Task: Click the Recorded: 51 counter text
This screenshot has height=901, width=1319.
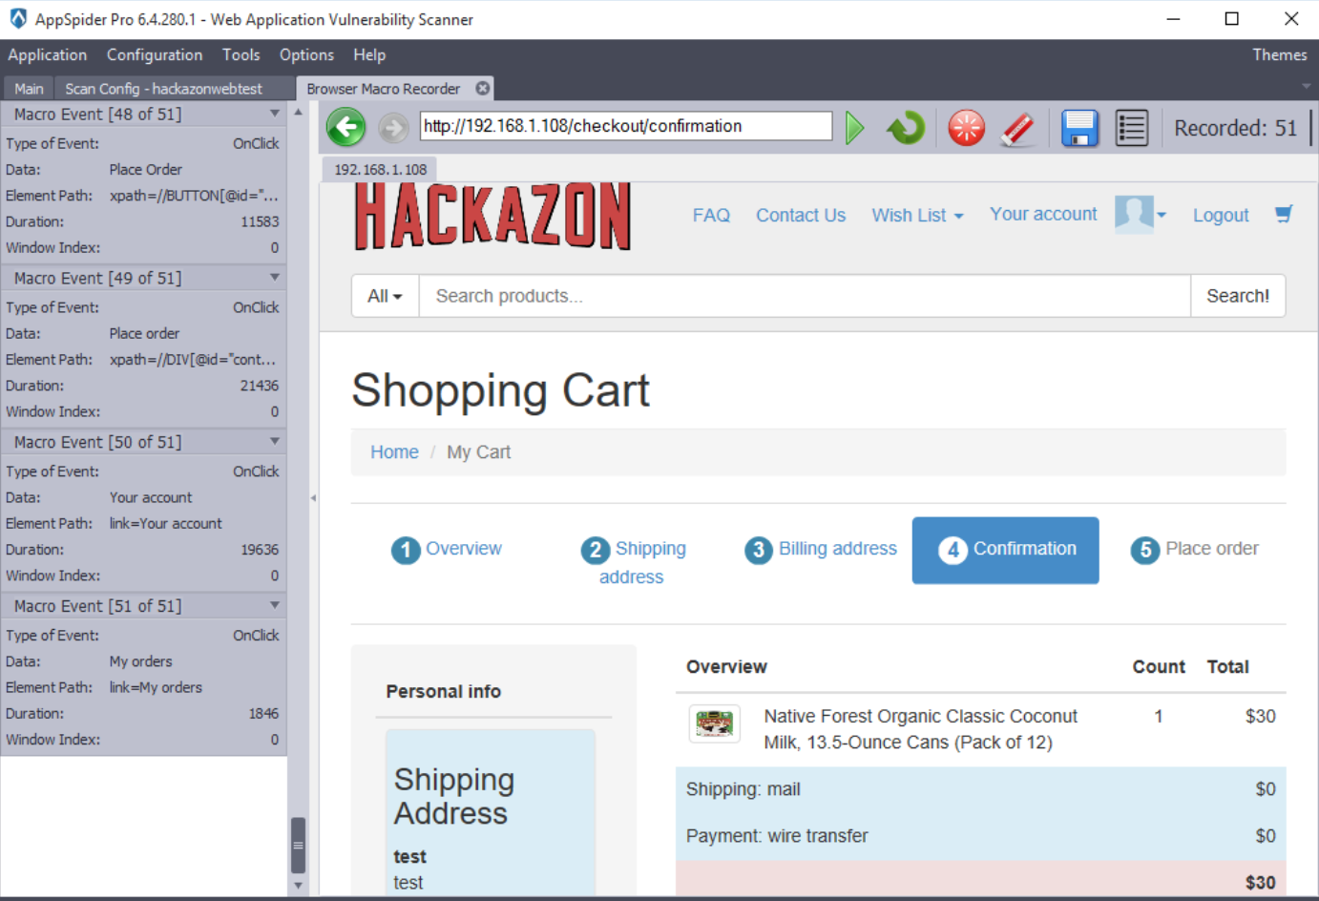Action: coord(1235,128)
